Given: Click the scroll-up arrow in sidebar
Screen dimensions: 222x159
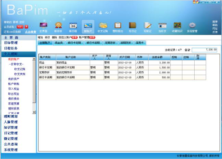Looking at the screenshot, I should click(x=34, y=59).
